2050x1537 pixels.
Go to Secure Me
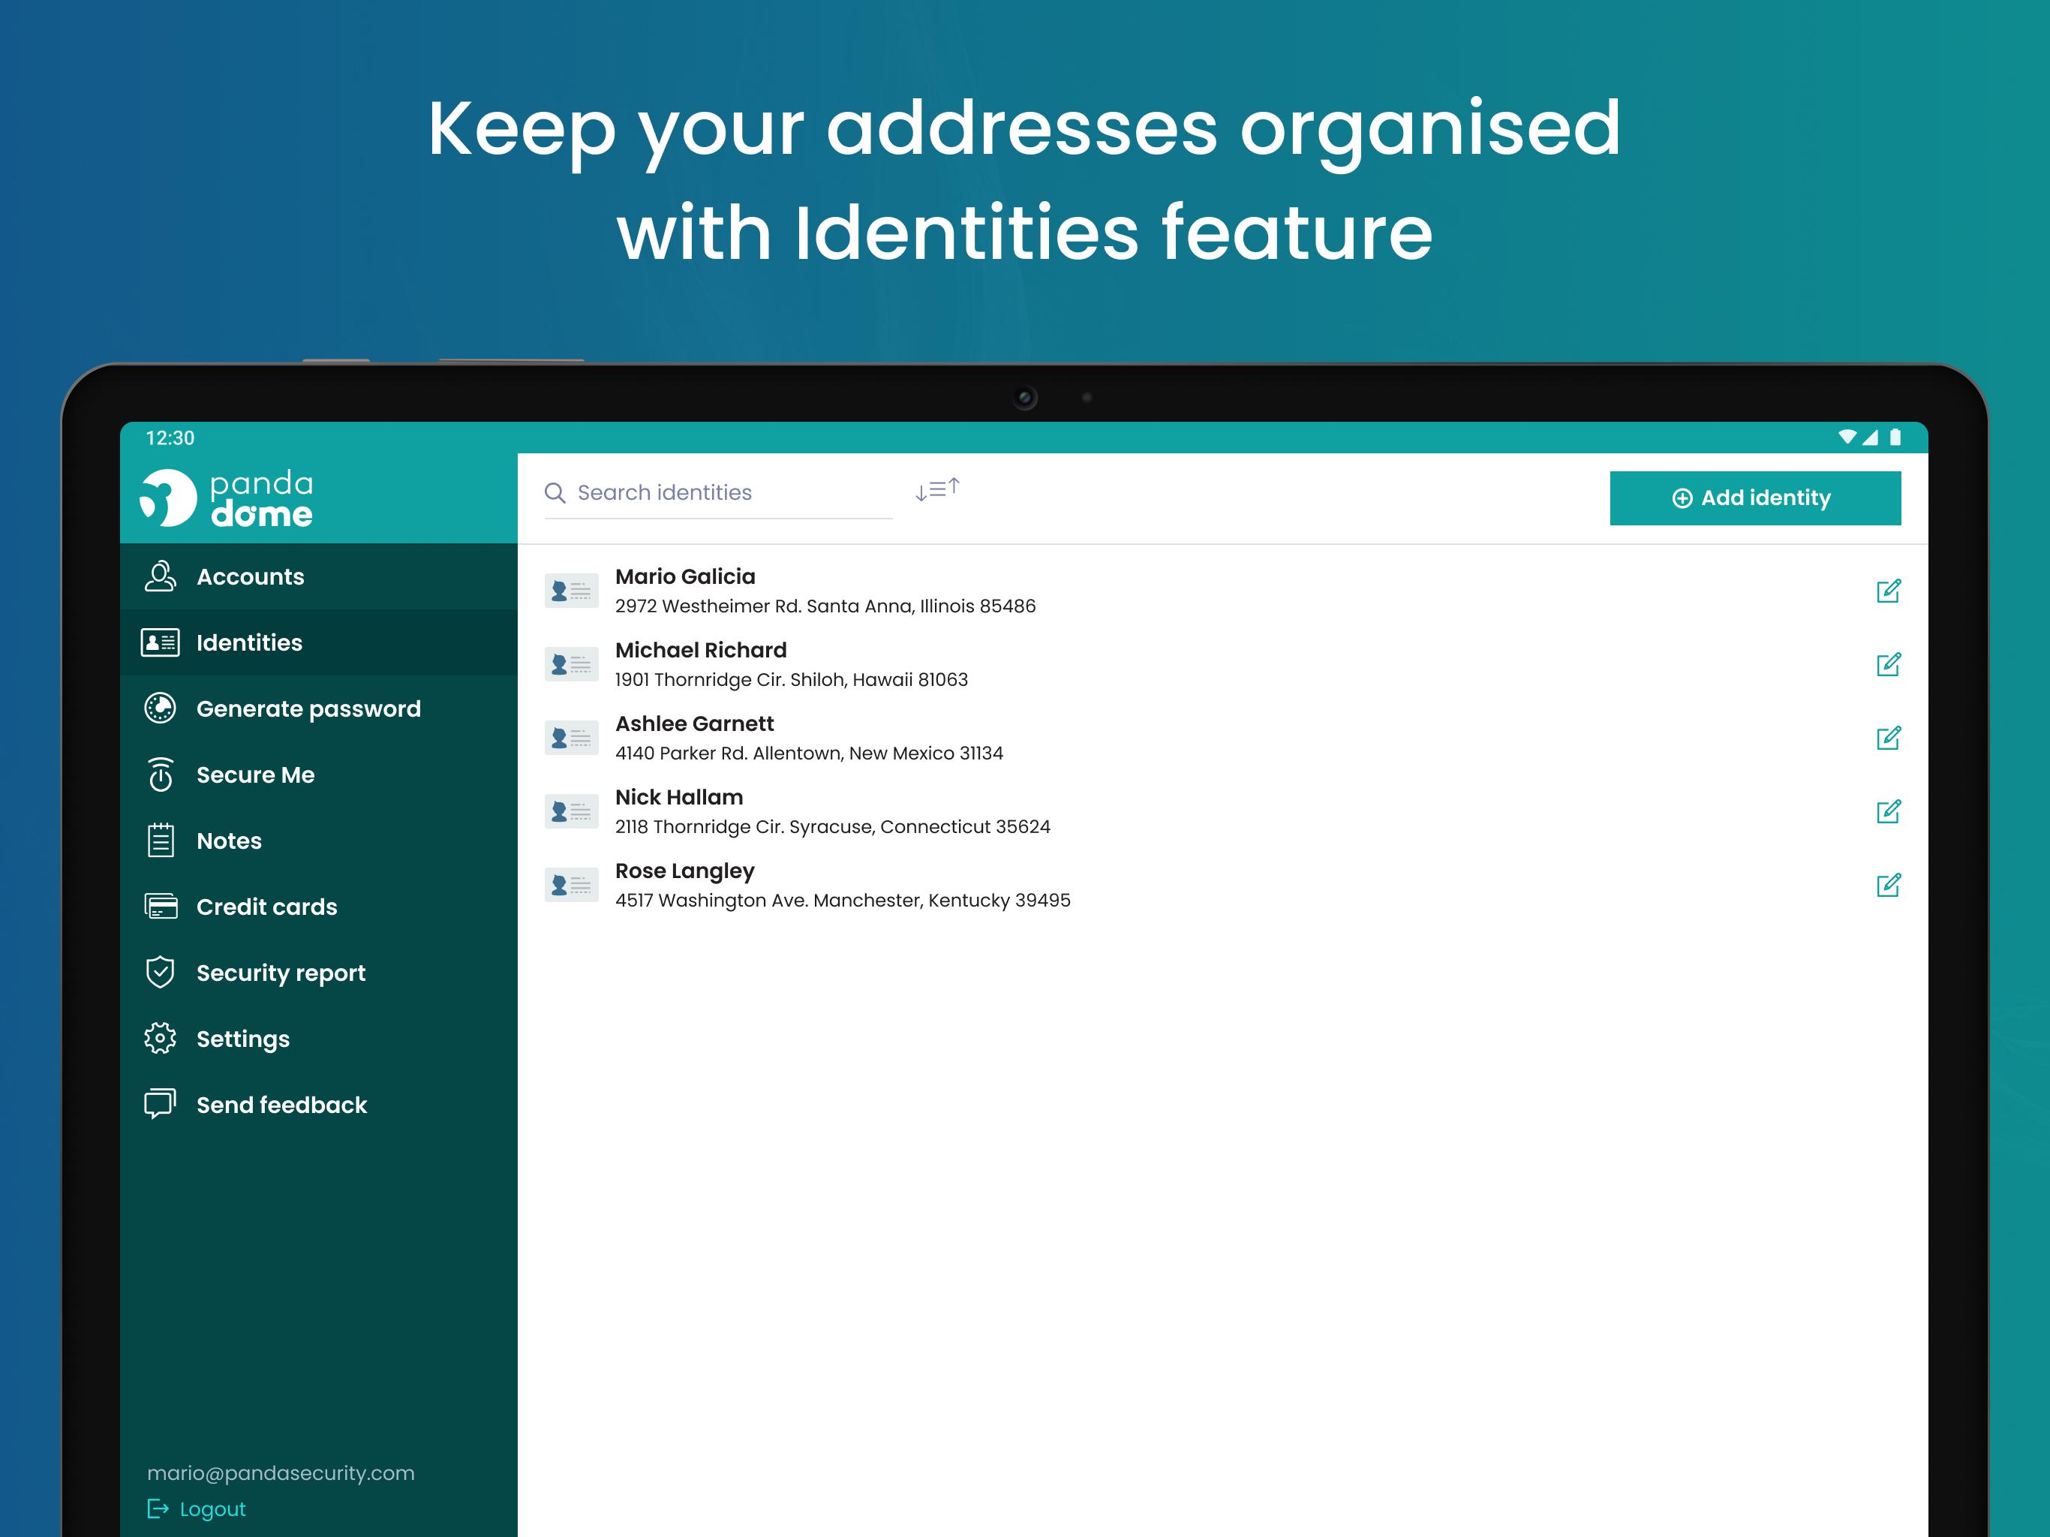click(319, 774)
